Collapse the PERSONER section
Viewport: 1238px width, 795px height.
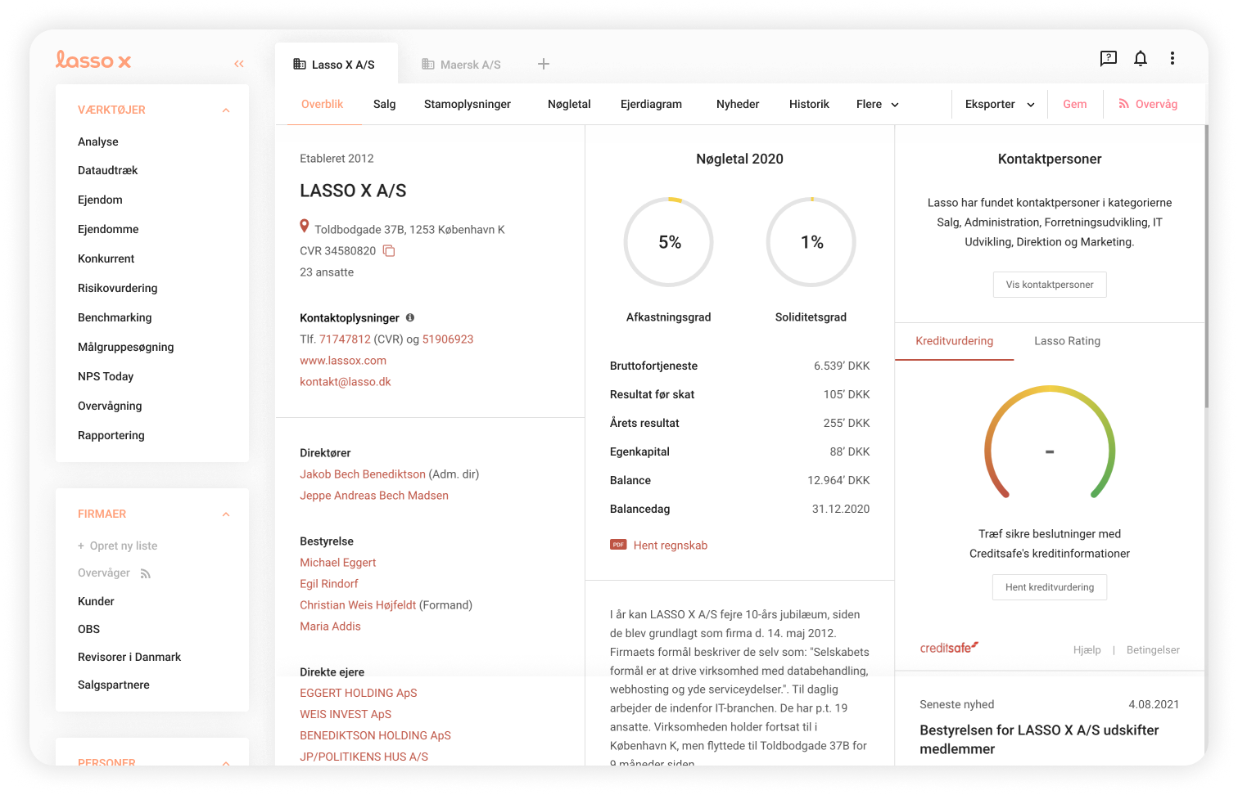click(226, 762)
